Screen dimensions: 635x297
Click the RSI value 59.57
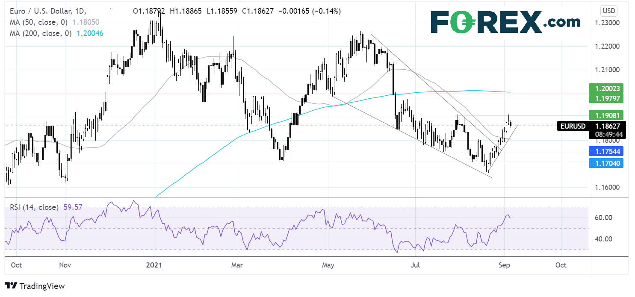pos(73,207)
